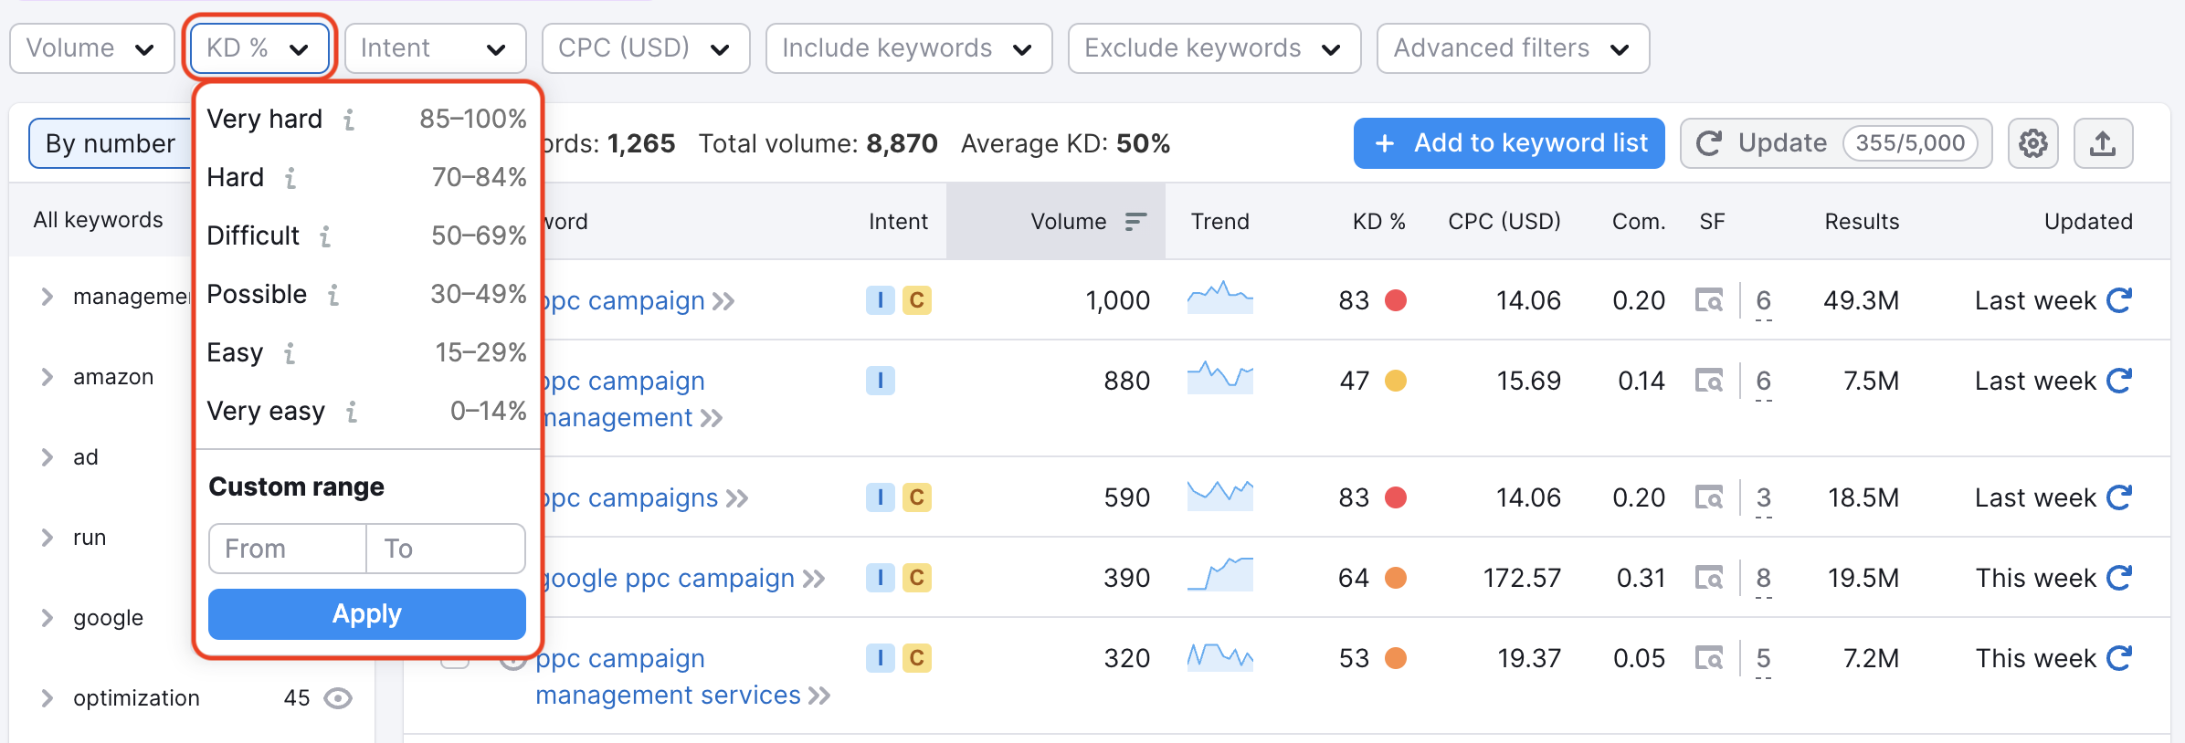Screen dimensions: 2185x743
Task: Focus the custom range From field
Action: 288,549
